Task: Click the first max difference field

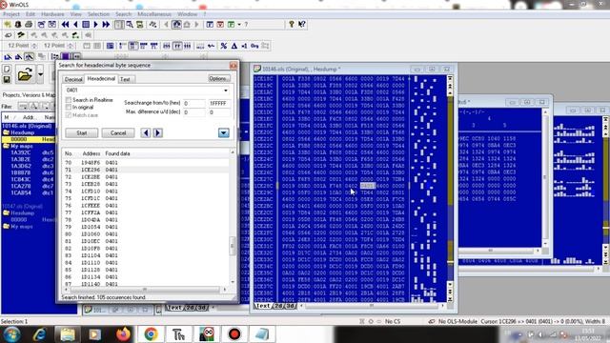Action: [x=193, y=112]
